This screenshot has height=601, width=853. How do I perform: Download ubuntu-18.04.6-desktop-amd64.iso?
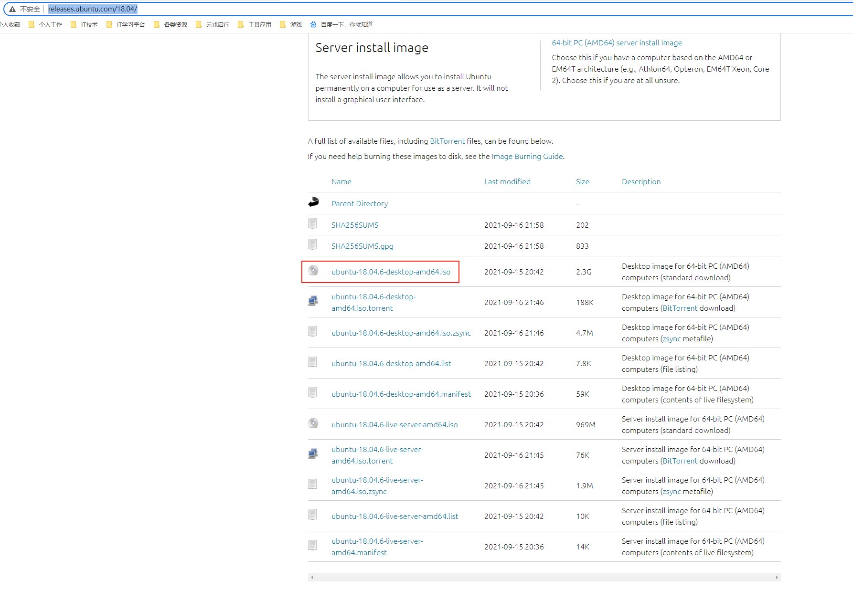(391, 272)
